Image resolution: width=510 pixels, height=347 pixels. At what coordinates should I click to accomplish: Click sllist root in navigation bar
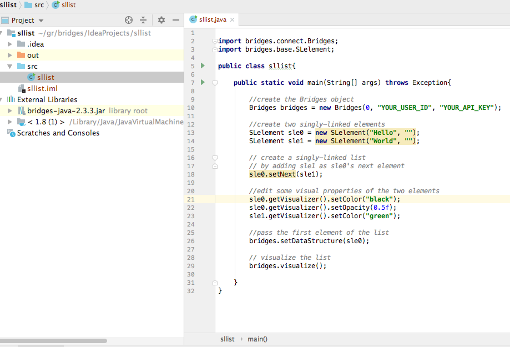click(x=8, y=5)
